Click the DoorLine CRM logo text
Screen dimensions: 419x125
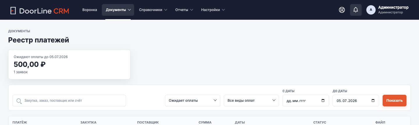coord(44,11)
